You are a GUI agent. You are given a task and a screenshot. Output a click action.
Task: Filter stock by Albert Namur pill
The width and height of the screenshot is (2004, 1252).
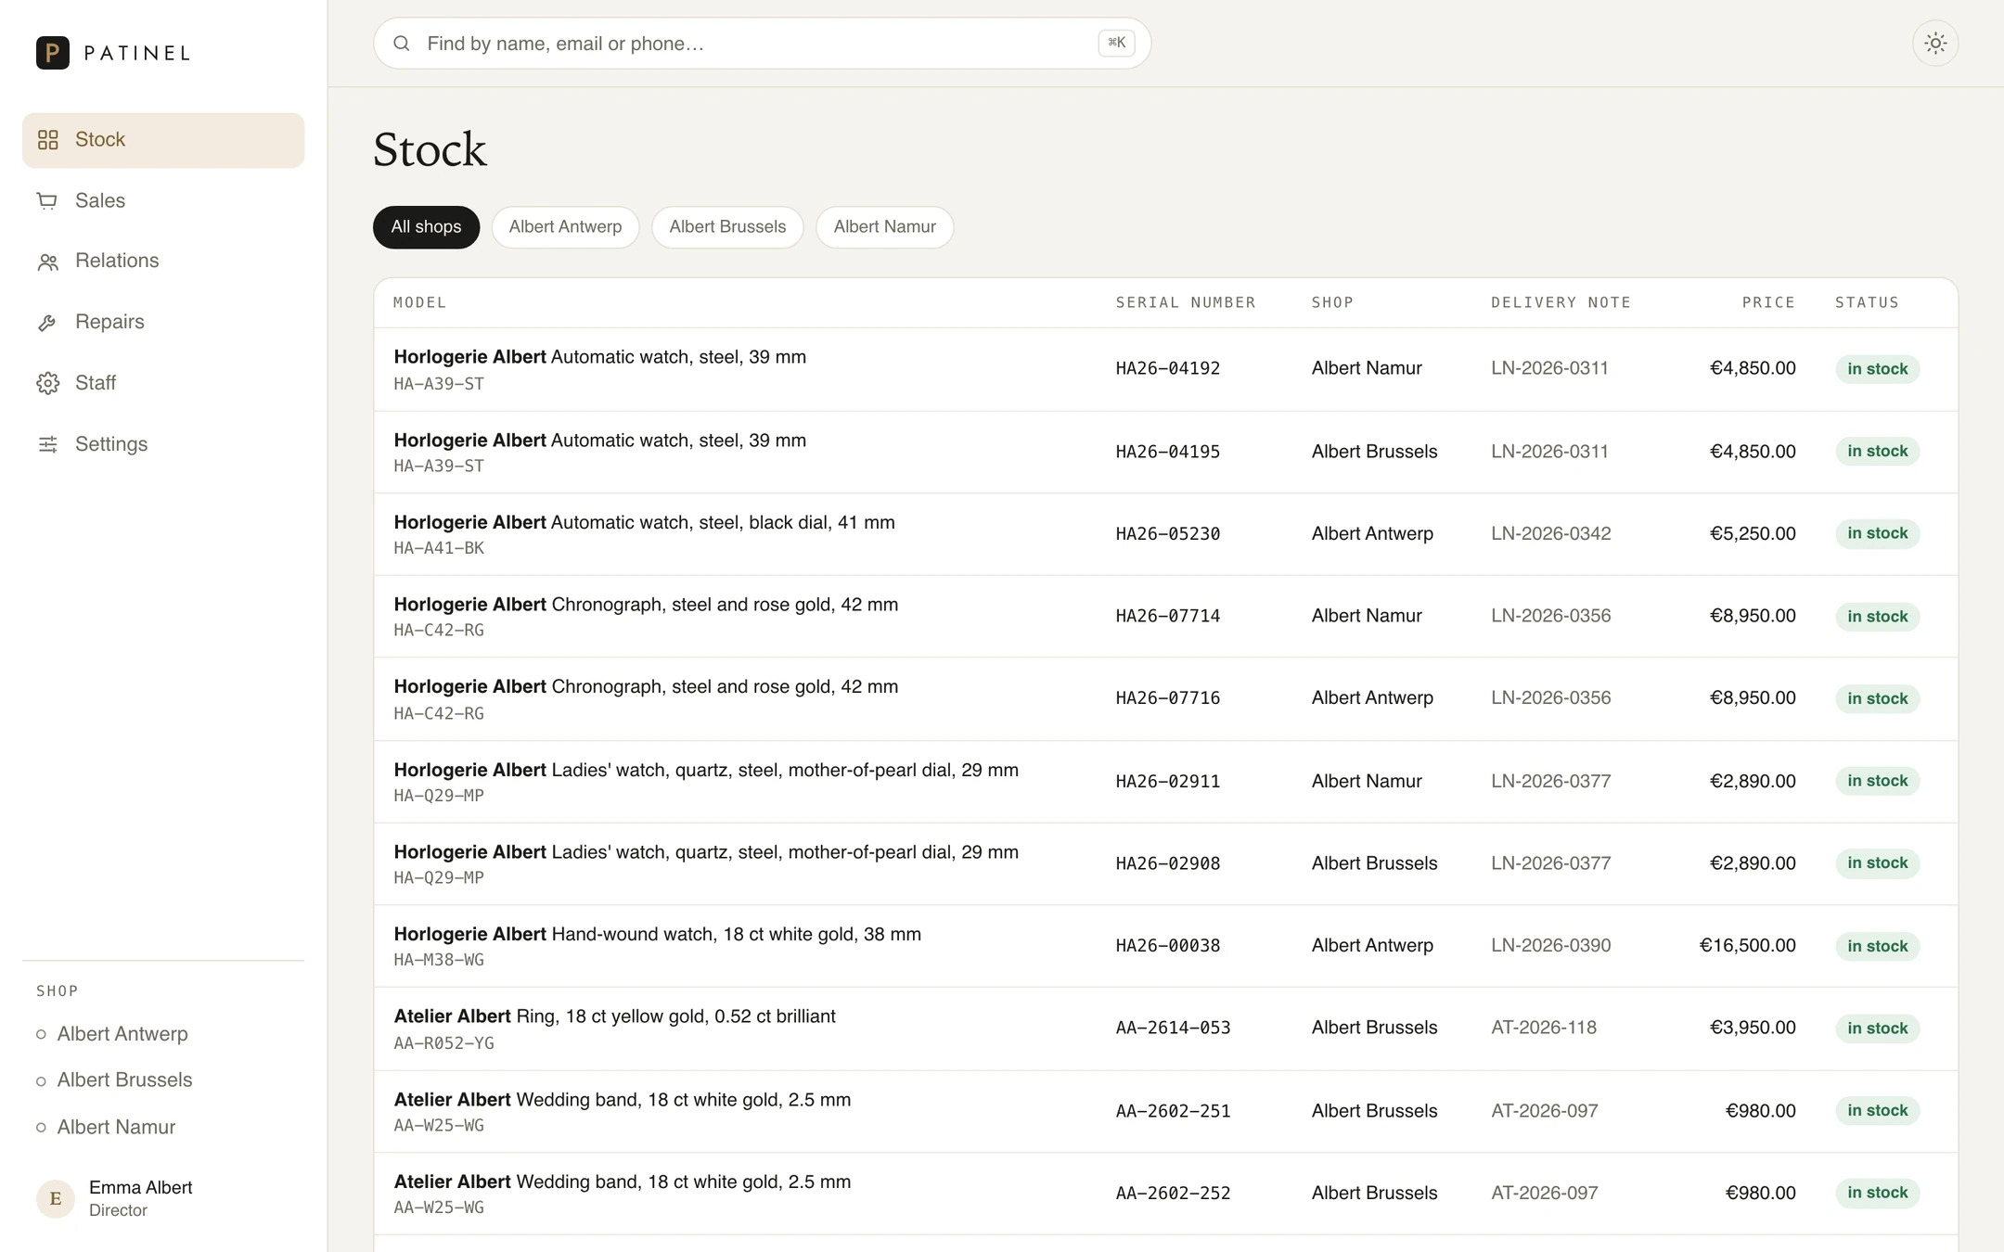coord(884,227)
